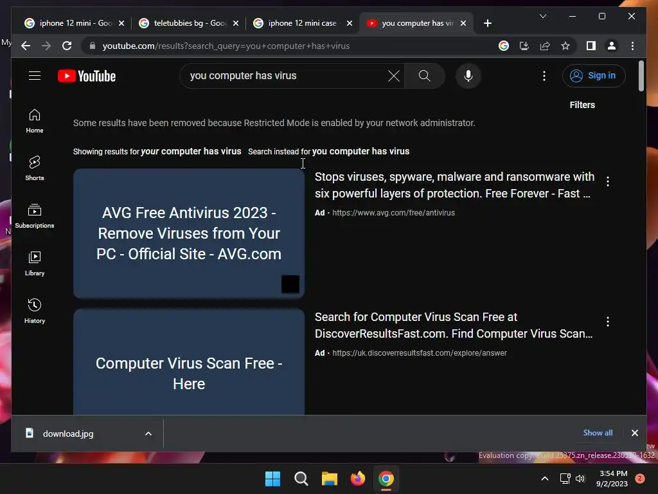This screenshot has height=494, width=658.
Task: Start voice search with the microphone
Action: [x=468, y=76]
